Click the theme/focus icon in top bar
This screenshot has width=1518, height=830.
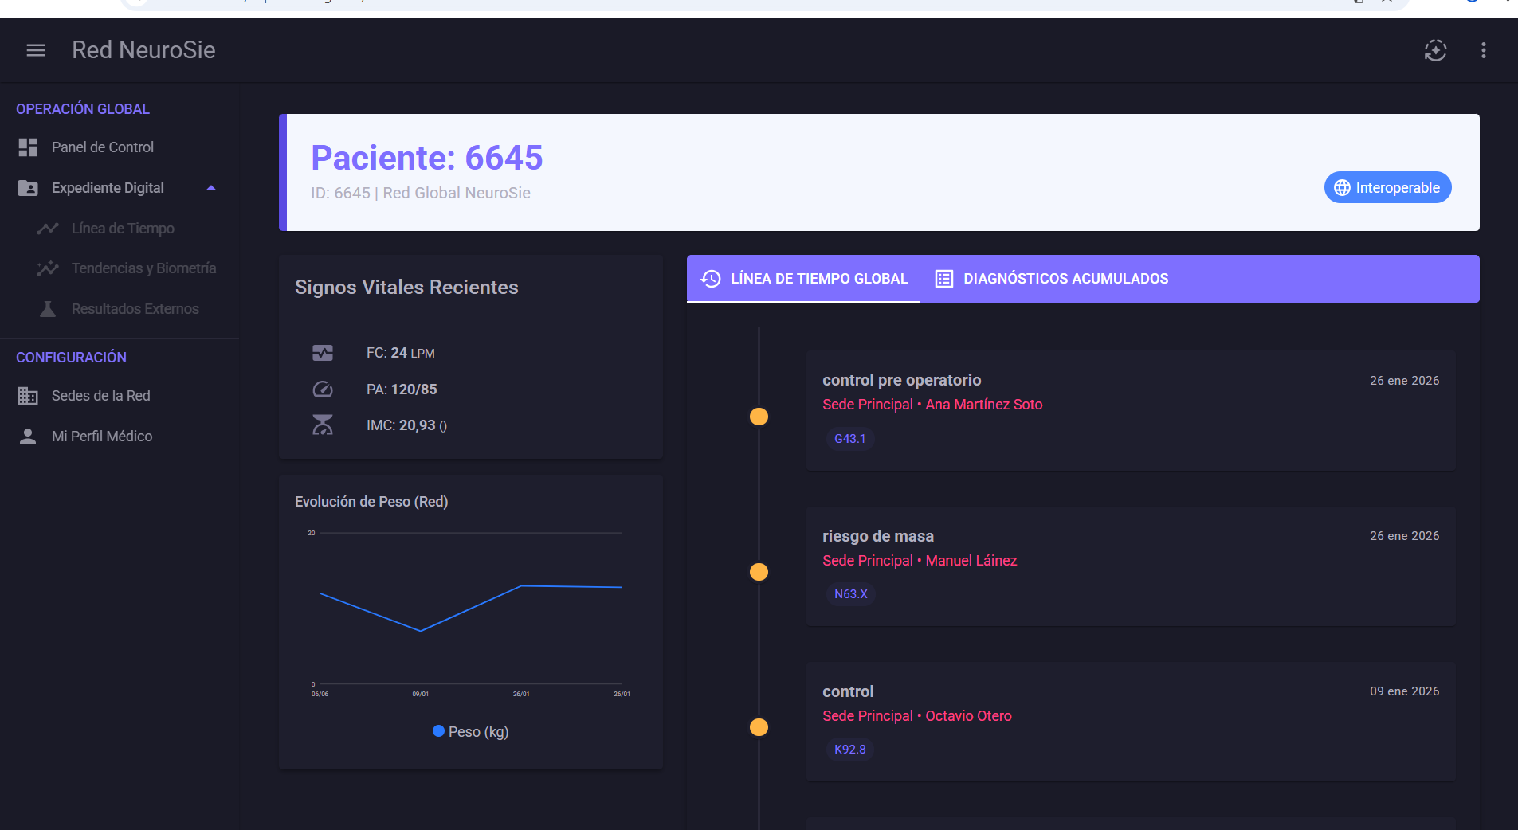[1435, 50]
